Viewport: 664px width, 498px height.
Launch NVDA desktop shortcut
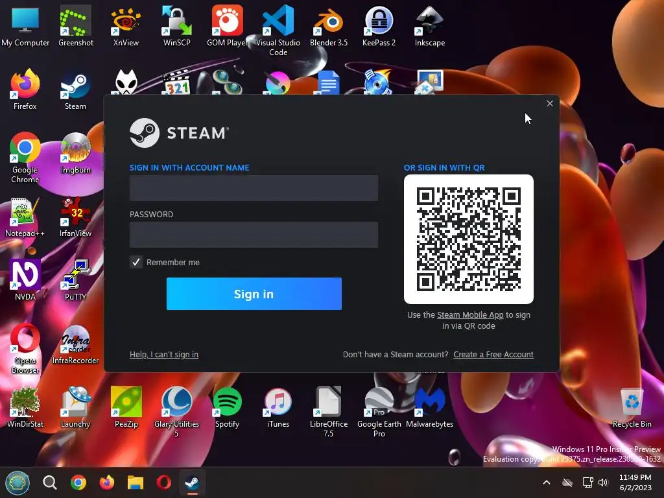coord(25,280)
